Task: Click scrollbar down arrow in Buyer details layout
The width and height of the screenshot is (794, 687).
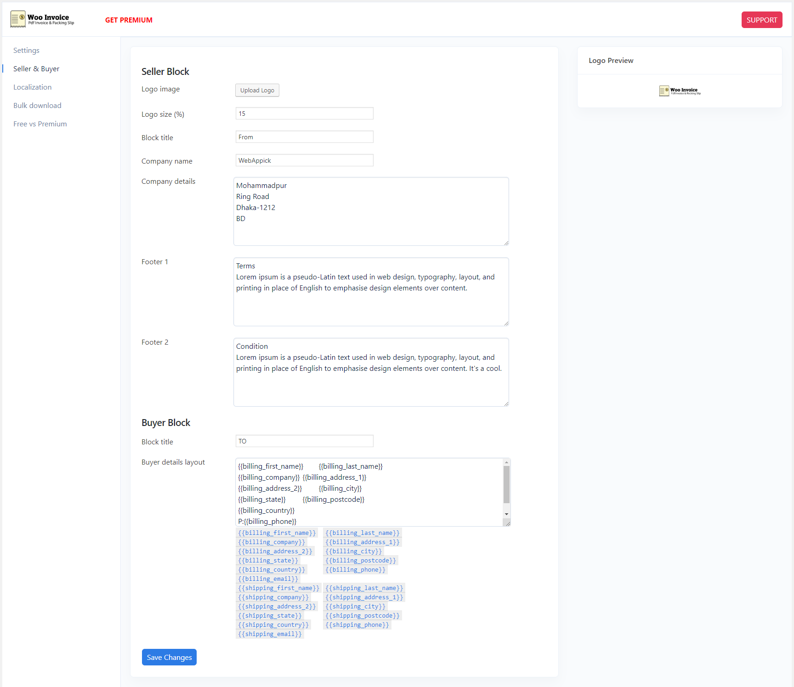Action: coord(506,514)
